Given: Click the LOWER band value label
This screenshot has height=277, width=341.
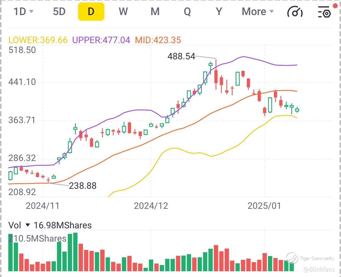Looking at the screenshot, I should point(38,40).
